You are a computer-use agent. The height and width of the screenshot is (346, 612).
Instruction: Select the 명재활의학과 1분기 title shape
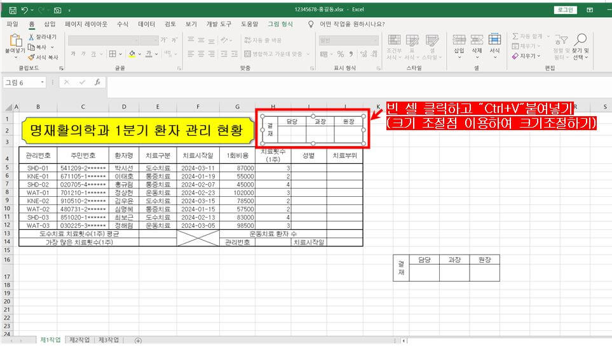point(137,130)
